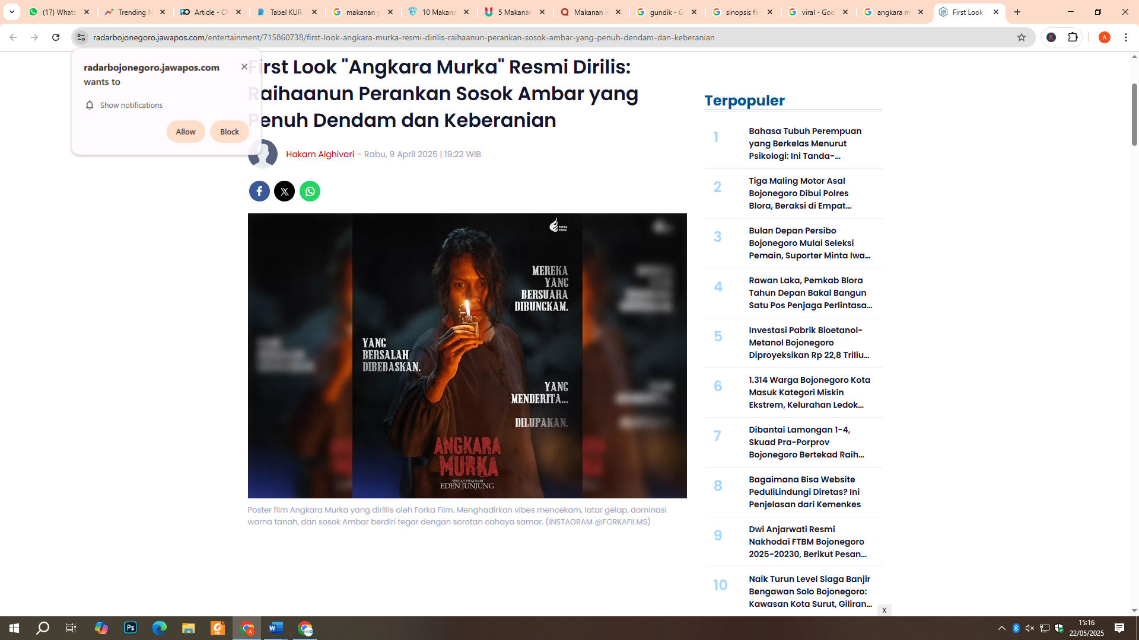Reload the current page
Screen dimensions: 1139x640
pyautogui.click(x=56, y=37)
